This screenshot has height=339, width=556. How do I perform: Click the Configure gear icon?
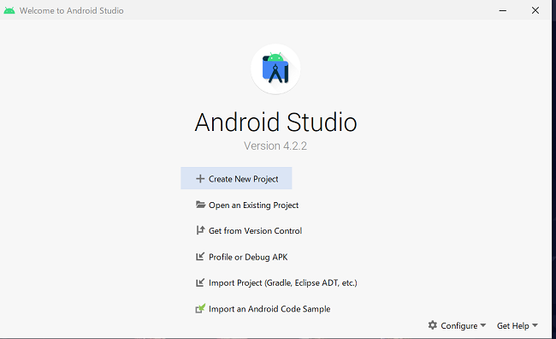(x=433, y=325)
